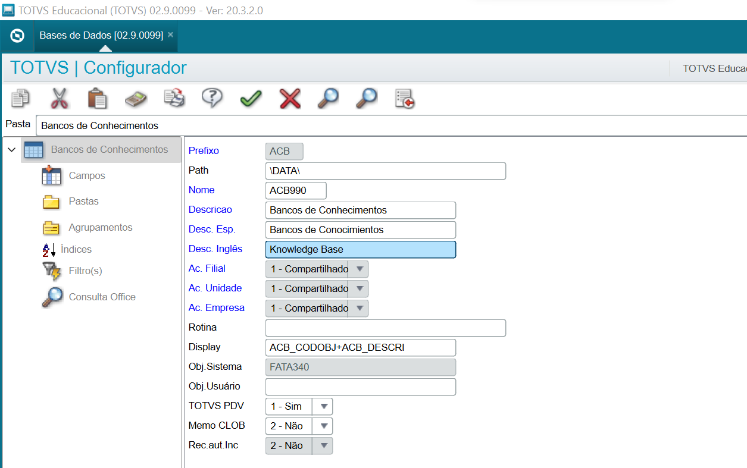
Task: Click the app icon in title bar
Action: (8, 10)
